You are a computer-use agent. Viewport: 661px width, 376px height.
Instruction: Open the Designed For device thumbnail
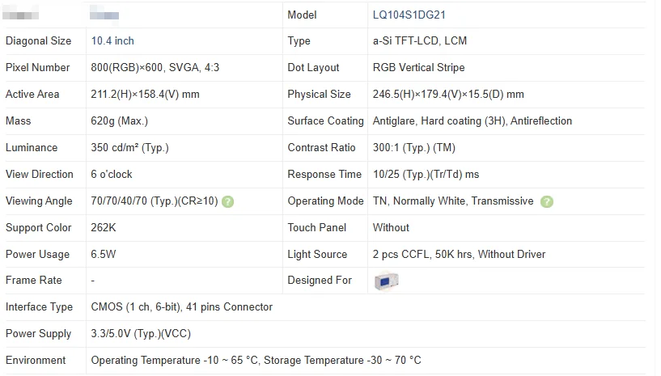point(386,281)
